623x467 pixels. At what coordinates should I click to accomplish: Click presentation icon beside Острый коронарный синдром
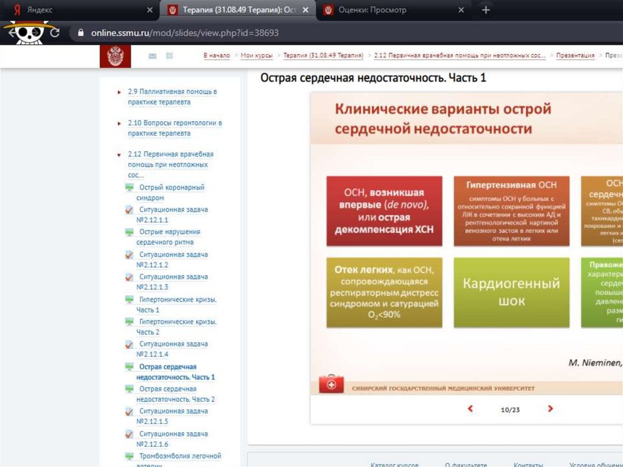(130, 188)
